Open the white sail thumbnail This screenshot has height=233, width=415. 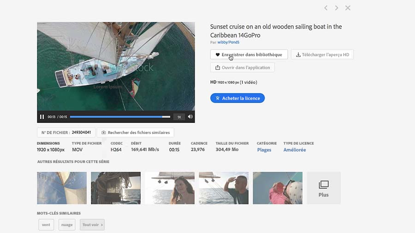point(62,188)
